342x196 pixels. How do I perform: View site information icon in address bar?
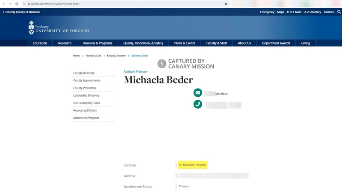(24, 3)
